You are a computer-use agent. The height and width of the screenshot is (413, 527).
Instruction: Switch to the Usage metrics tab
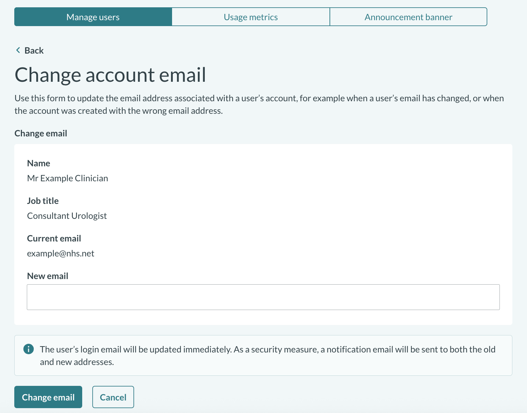coord(250,17)
